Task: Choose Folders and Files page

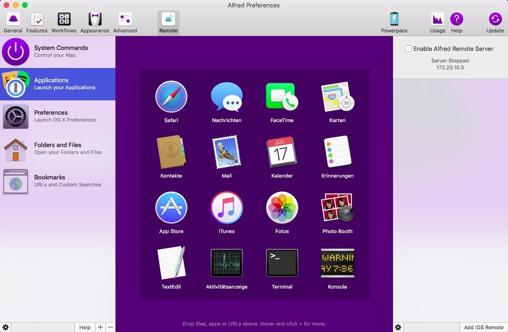Action: (x=58, y=148)
